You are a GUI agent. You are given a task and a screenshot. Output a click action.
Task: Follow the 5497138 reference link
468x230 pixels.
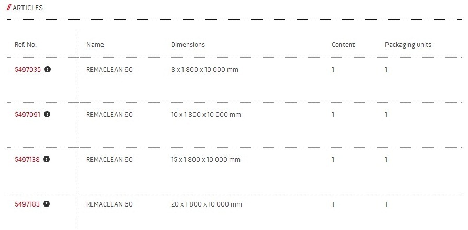pyautogui.click(x=27, y=160)
